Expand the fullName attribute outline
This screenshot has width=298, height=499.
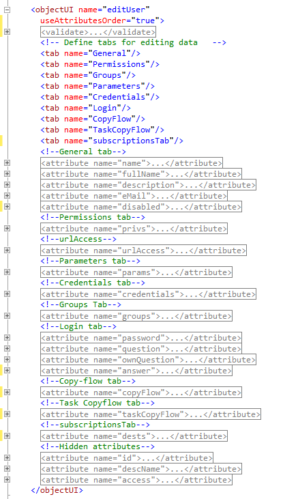pyautogui.click(x=7, y=174)
